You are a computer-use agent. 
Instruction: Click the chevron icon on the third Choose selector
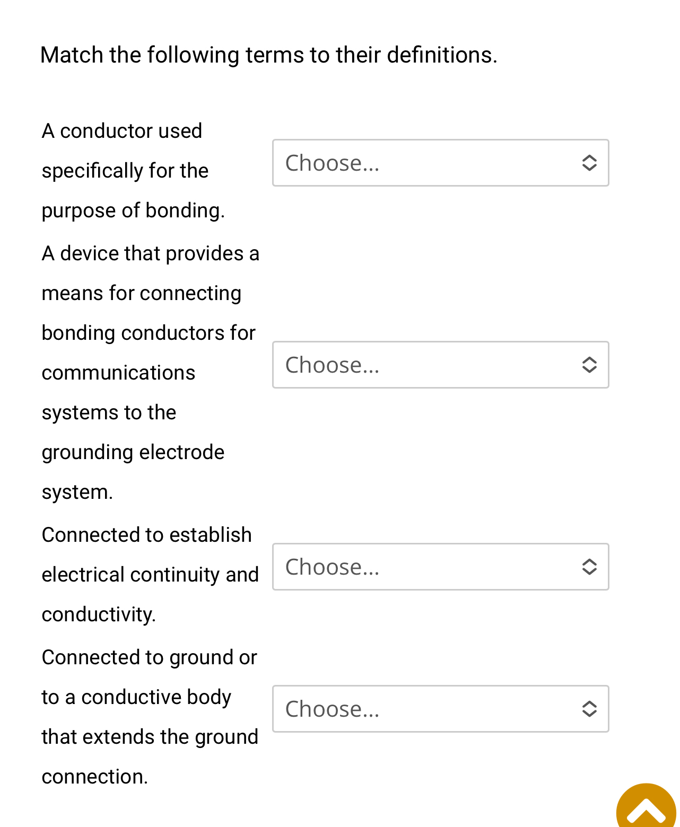click(589, 567)
